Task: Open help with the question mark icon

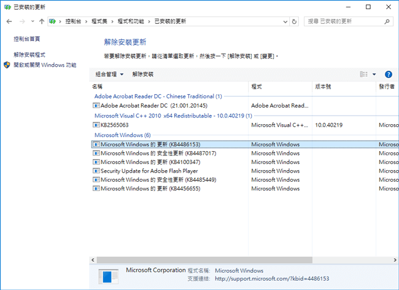Action: click(x=389, y=75)
